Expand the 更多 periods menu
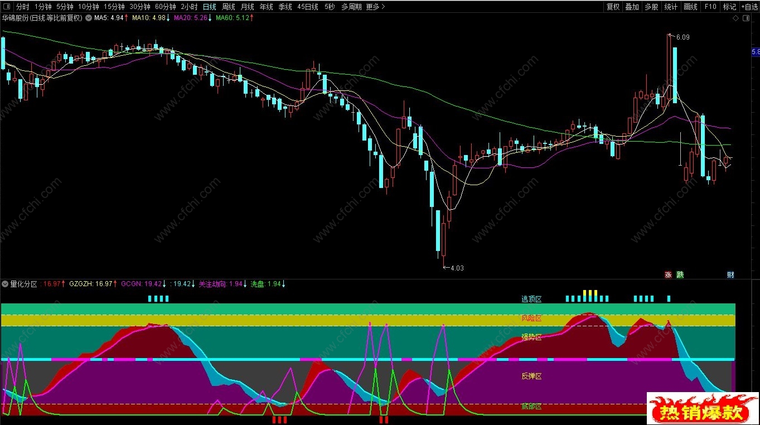This screenshot has height=425, width=760. [x=375, y=7]
